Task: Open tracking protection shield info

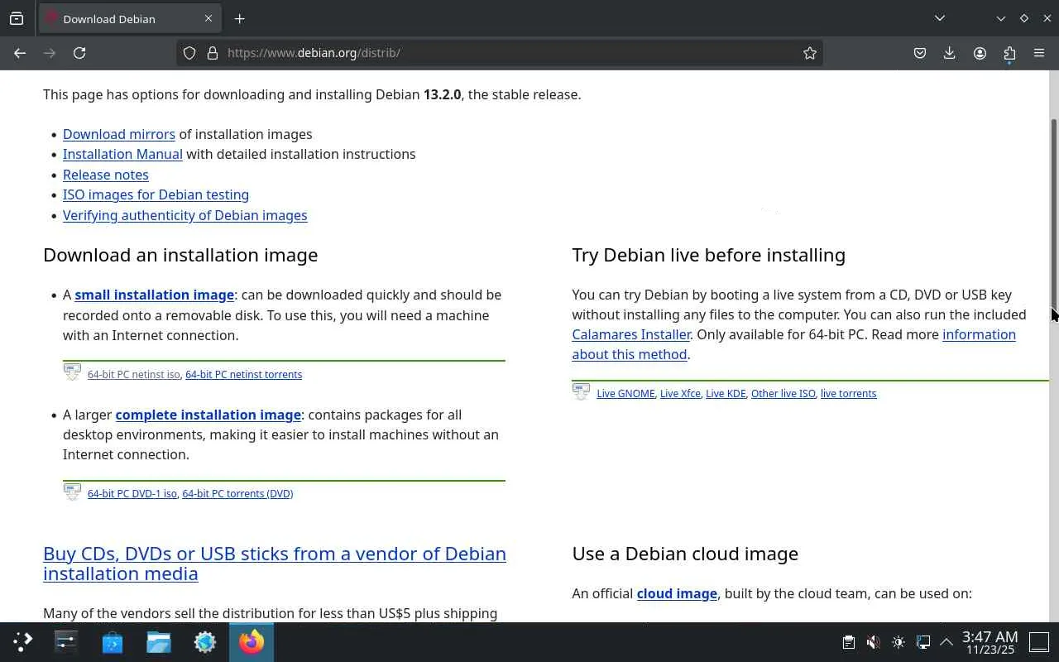Action: click(189, 53)
